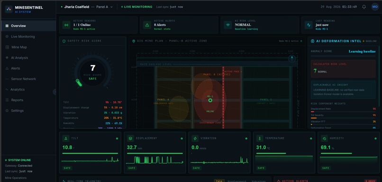Screen dimensions: 382x182
Task: Click the SYSTEM ONLINE status
Action: [18, 160]
